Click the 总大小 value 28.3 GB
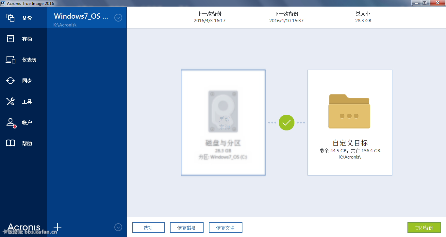The width and height of the screenshot is (446, 237). click(363, 21)
